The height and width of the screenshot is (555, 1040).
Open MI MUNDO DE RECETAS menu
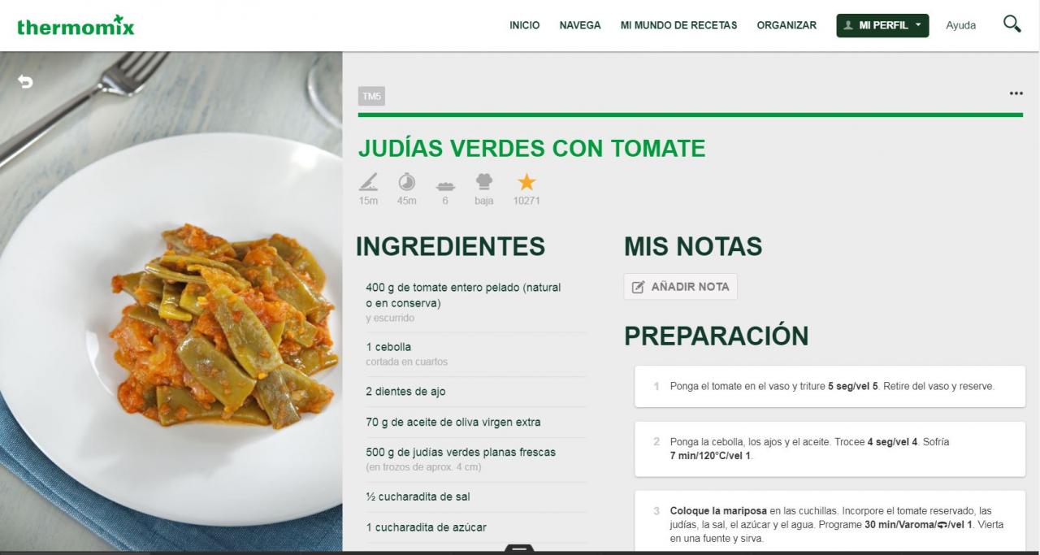click(x=678, y=25)
